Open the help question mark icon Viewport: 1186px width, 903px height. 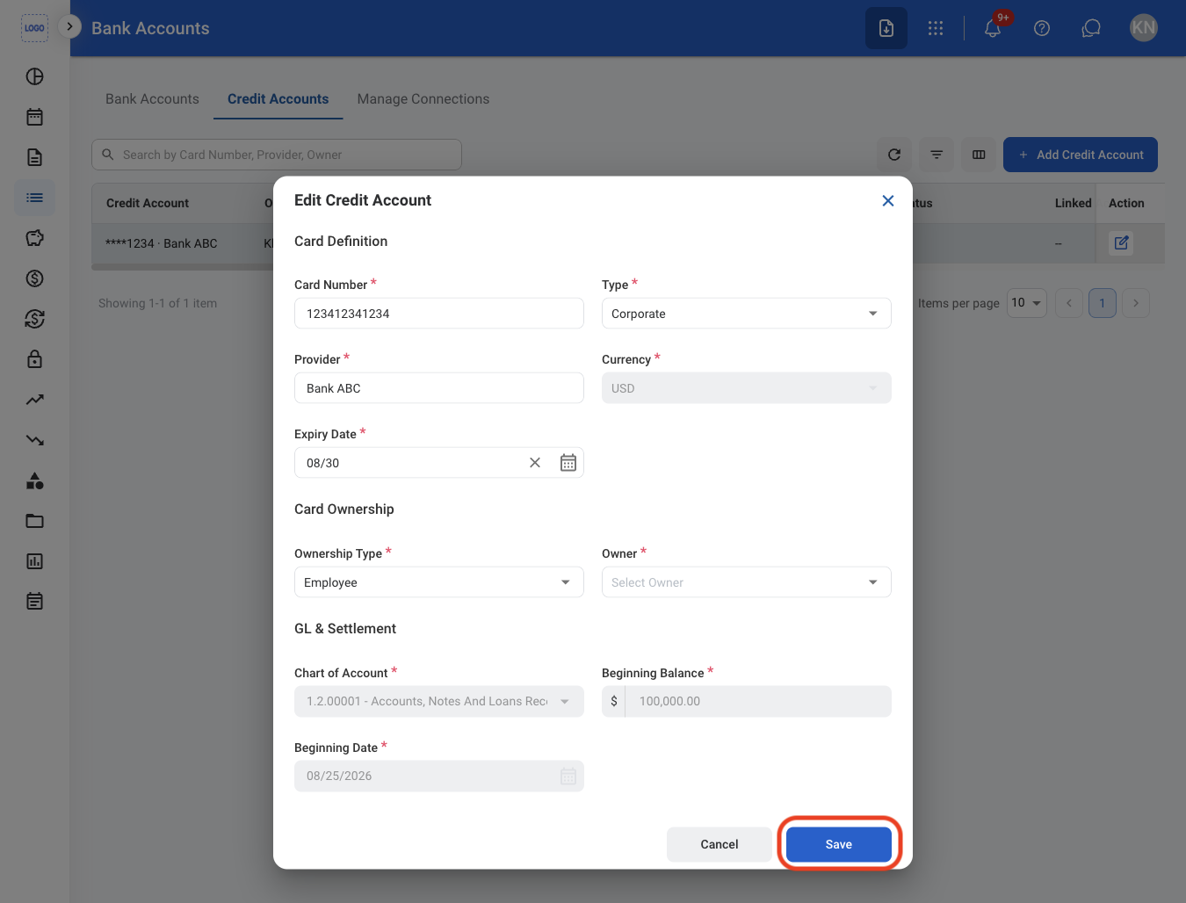(x=1042, y=28)
